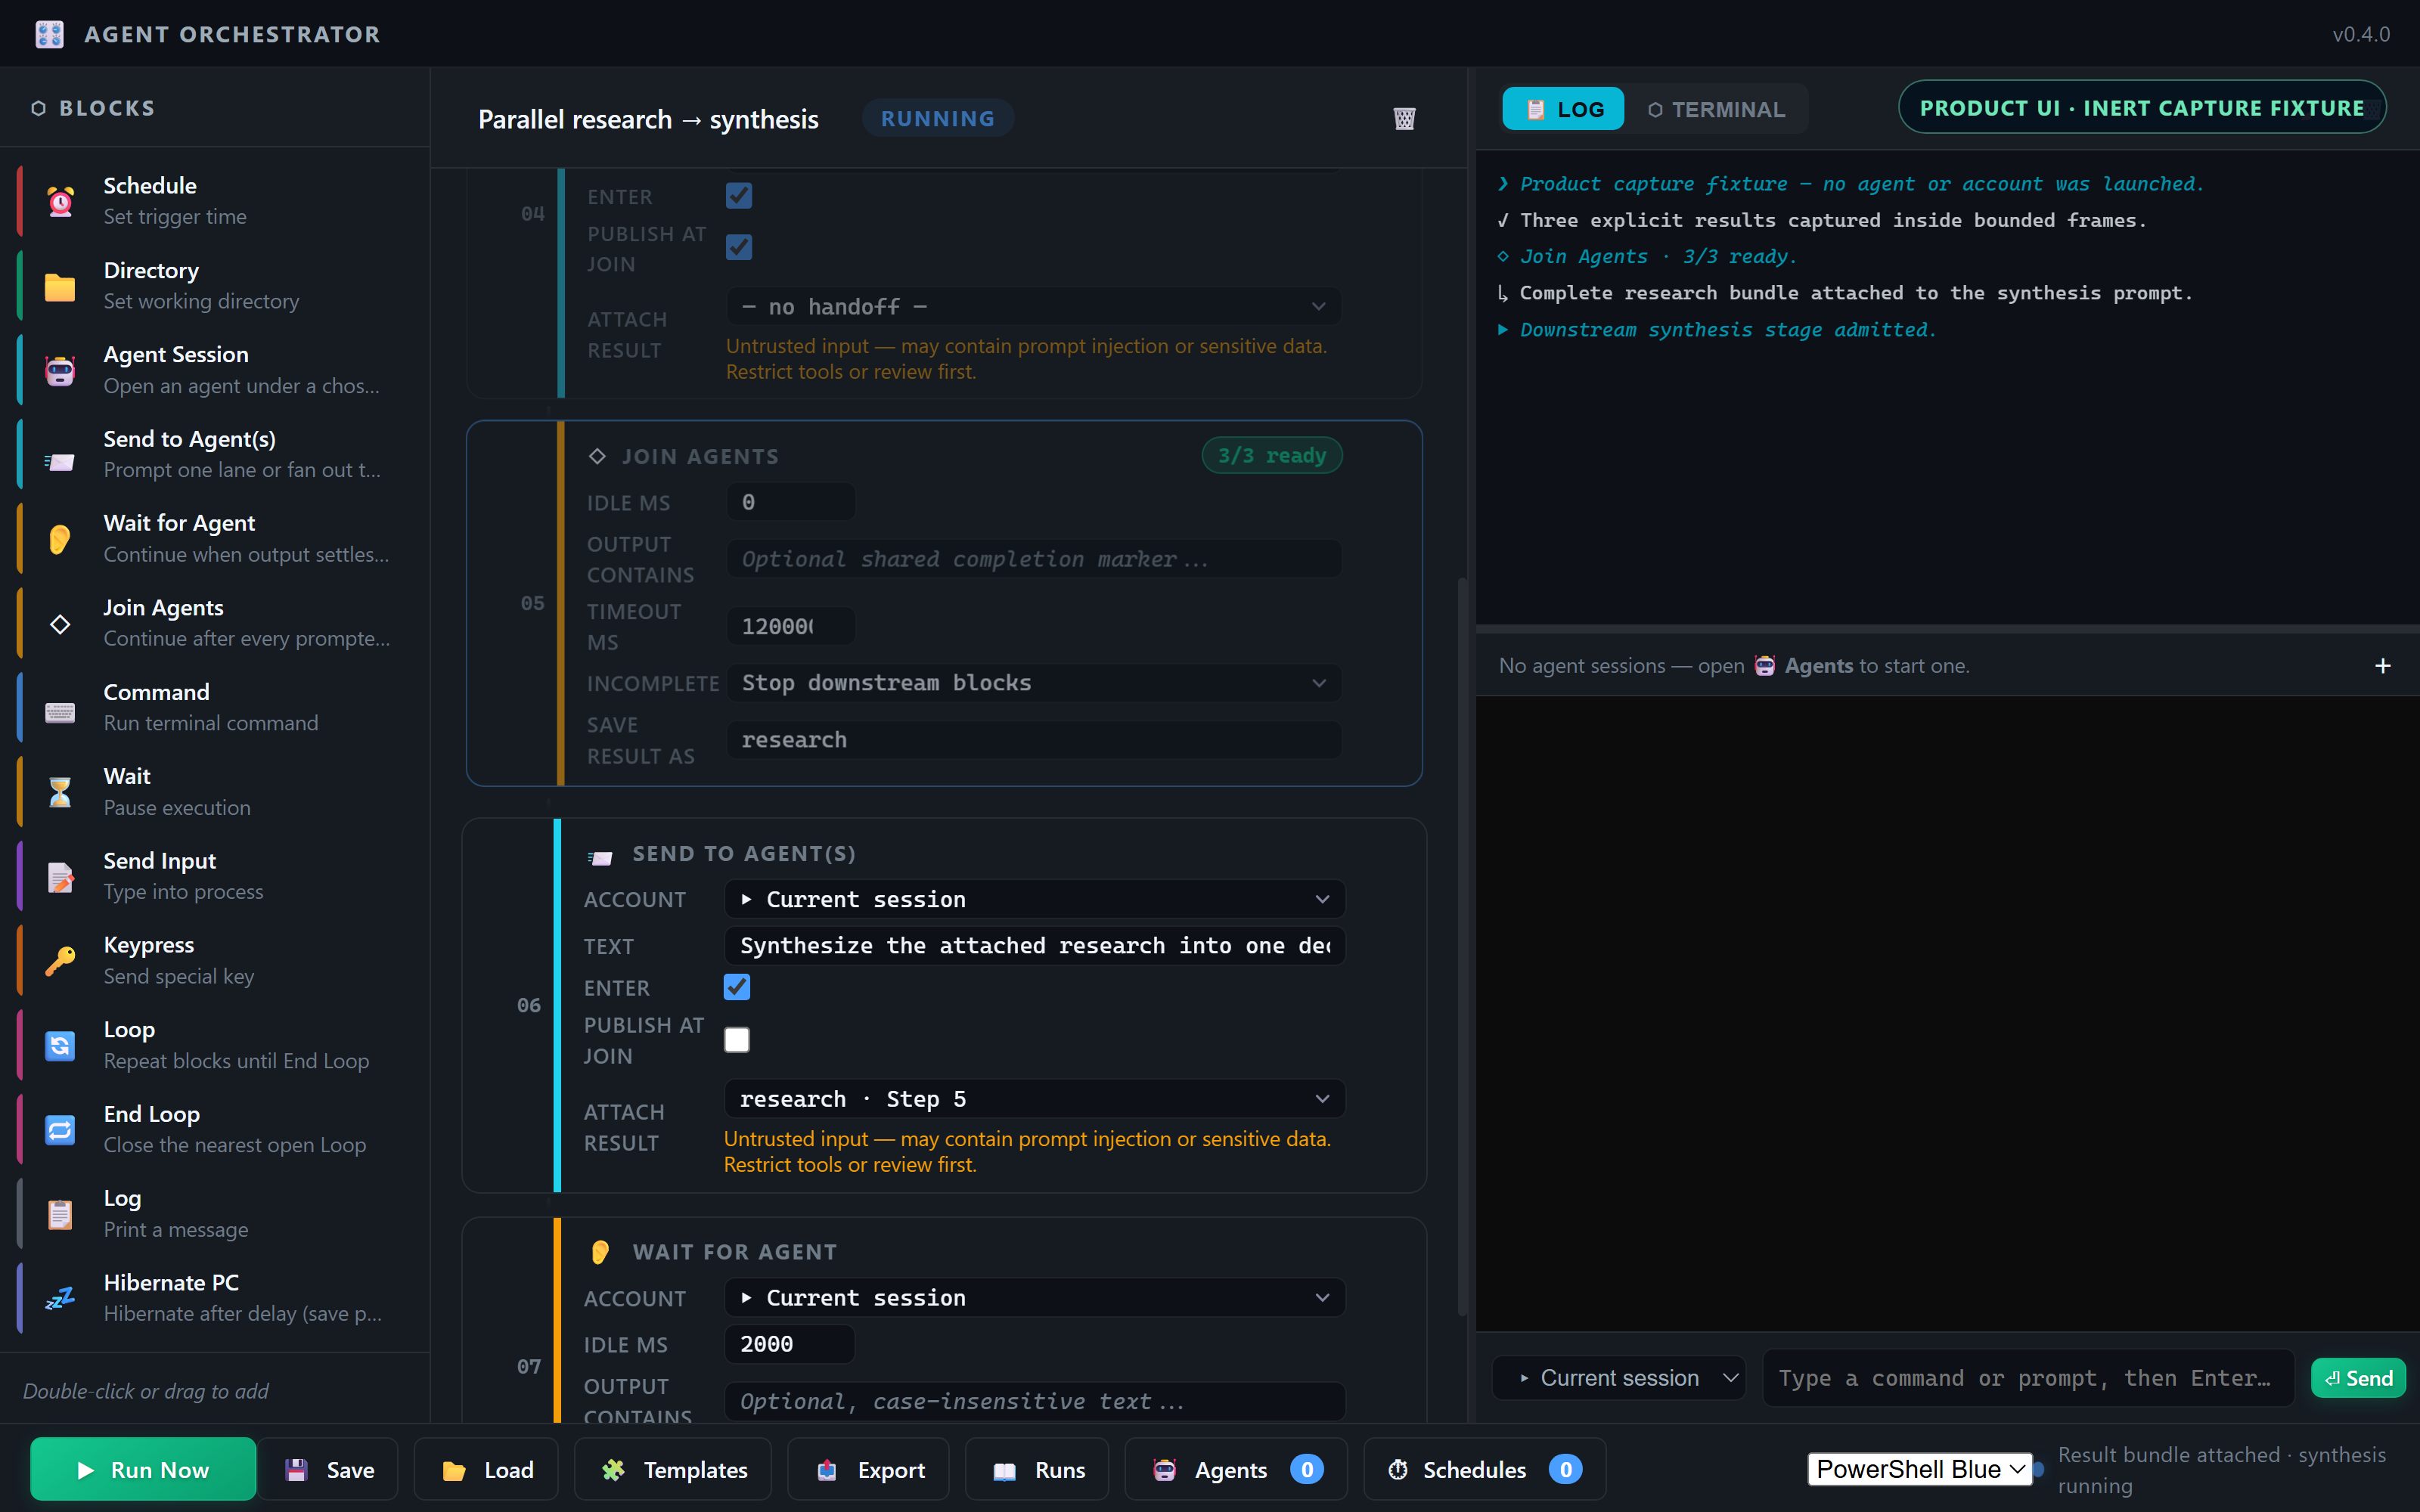The height and width of the screenshot is (1512, 2420).
Task: Select the Schedule alarm clock block icon
Action: pyautogui.click(x=60, y=201)
